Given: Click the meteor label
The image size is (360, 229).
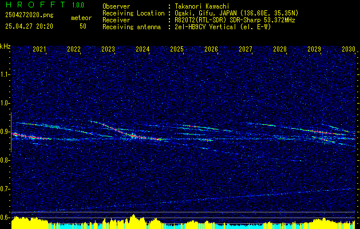Looking at the screenshot, I should (81, 18).
